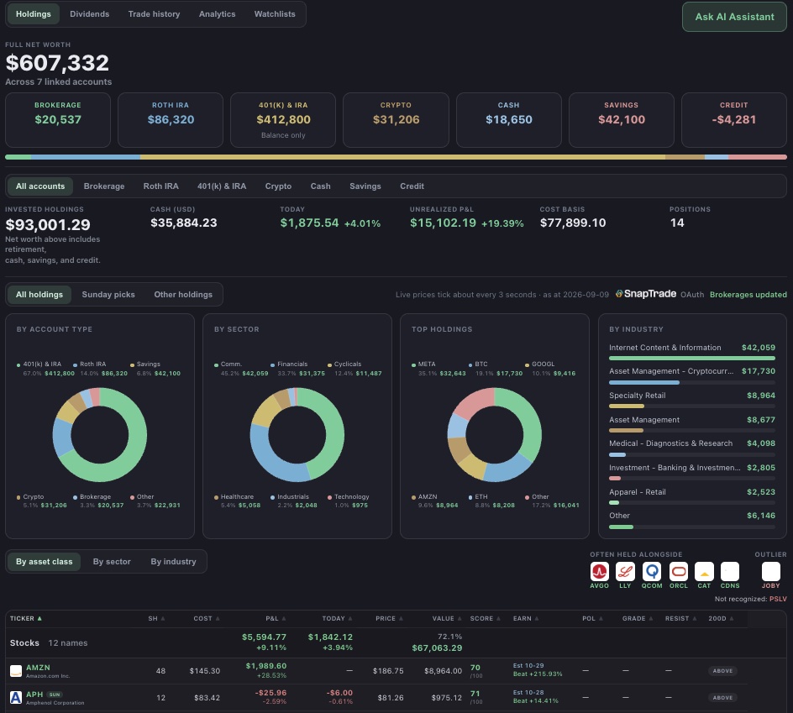This screenshot has height=713, width=793.
Task: Filter by Crypto account tab
Action: pyautogui.click(x=278, y=186)
